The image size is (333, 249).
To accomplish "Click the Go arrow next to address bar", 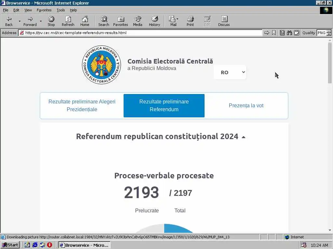I will [x=267, y=33].
